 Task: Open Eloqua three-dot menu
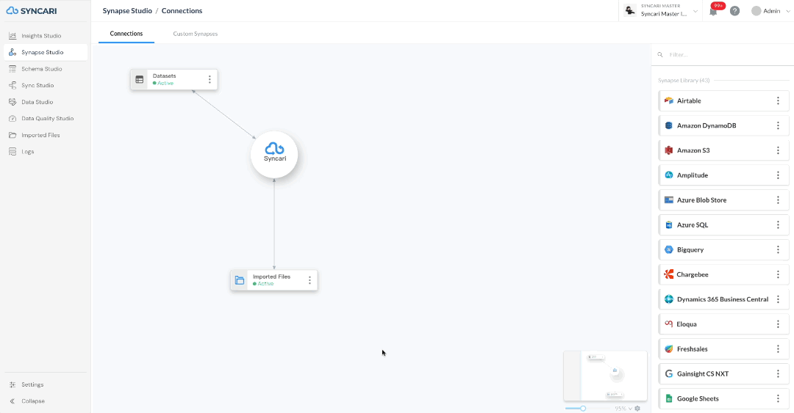[x=779, y=324]
